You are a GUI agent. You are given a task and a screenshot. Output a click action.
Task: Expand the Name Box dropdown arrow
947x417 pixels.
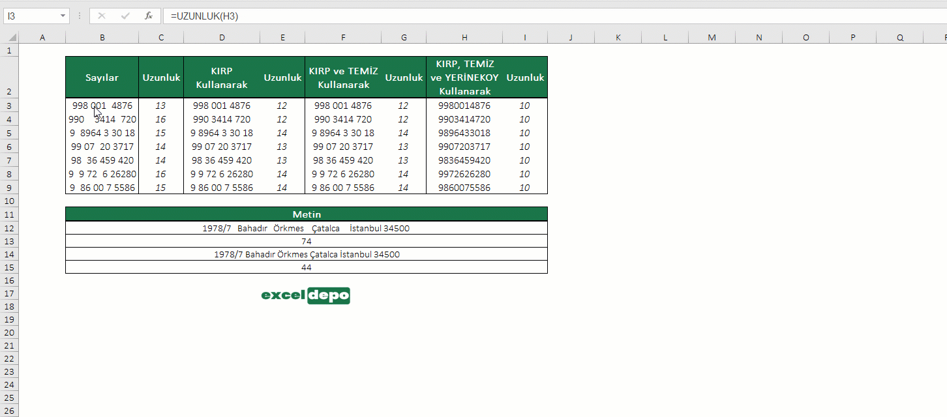coord(63,16)
